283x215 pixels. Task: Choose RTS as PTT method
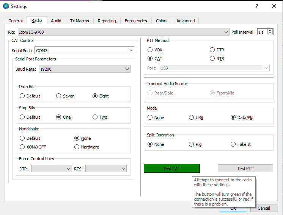coord(212,59)
